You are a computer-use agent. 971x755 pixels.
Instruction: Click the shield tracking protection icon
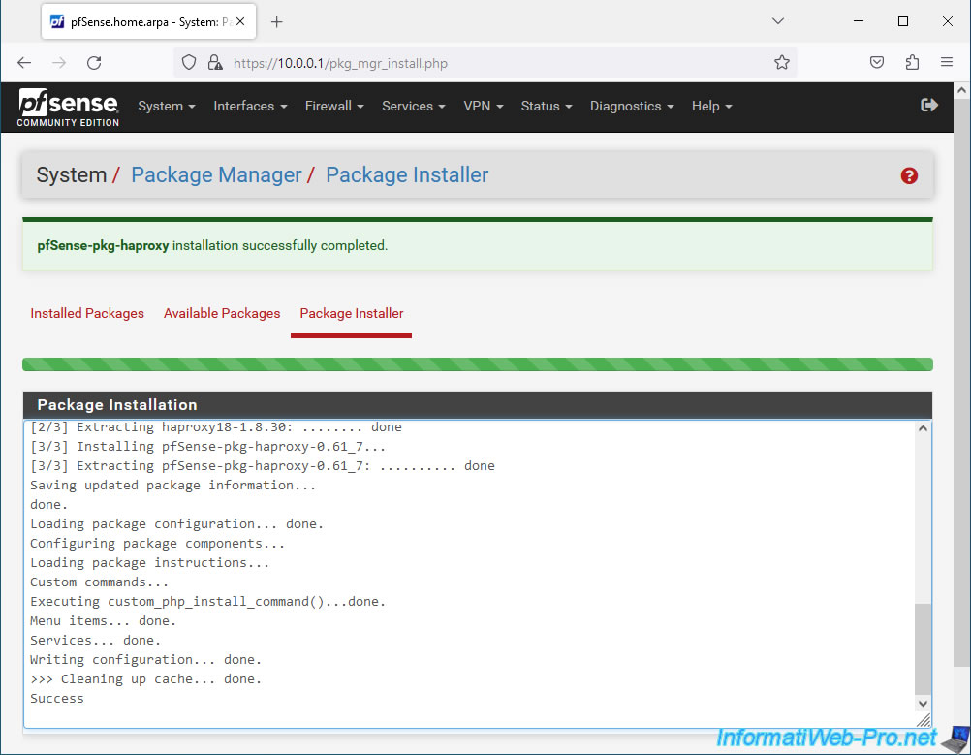click(189, 63)
